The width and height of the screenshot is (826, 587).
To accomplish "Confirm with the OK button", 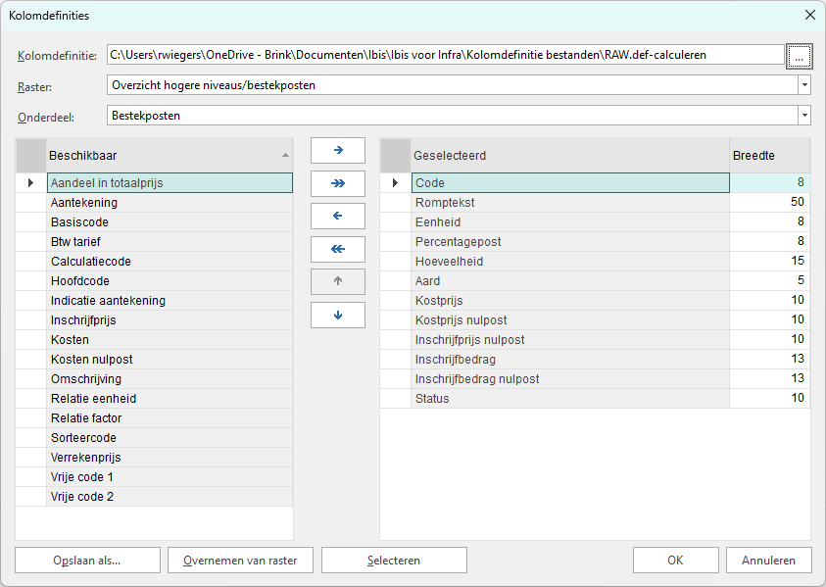I will coord(675,561).
